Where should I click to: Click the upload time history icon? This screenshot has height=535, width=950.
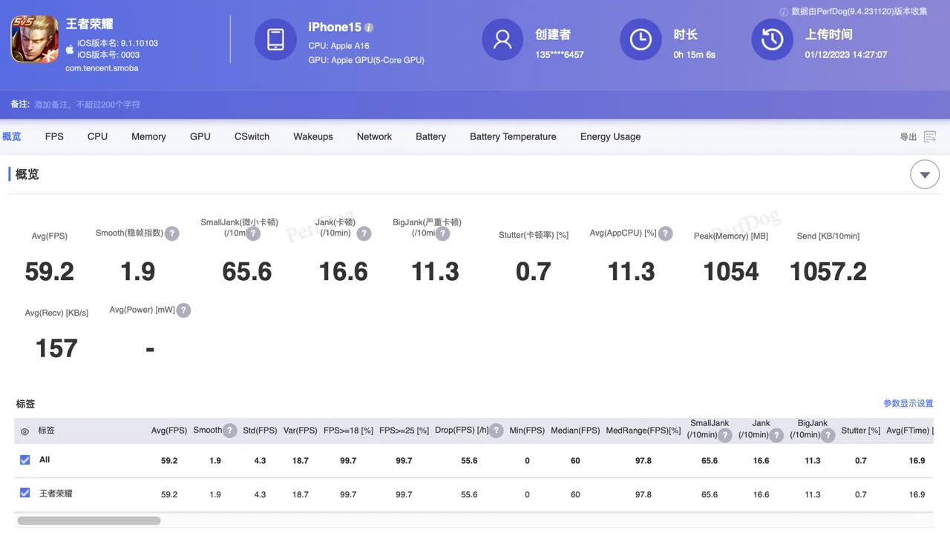(x=772, y=39)
